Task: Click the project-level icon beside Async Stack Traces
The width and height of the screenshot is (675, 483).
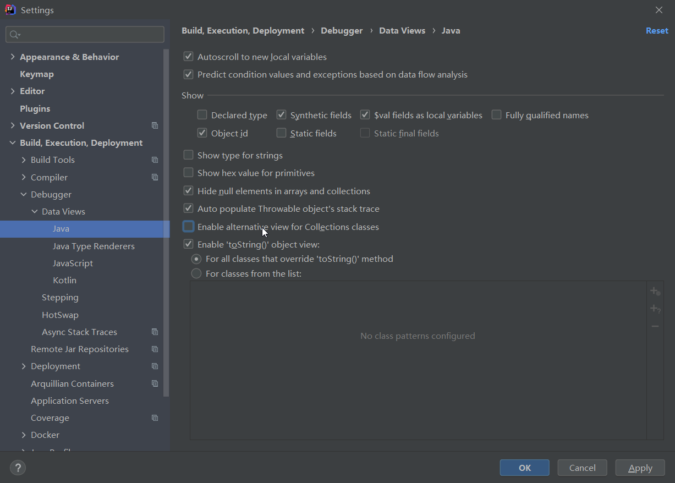Action: (x=155, y=332)
